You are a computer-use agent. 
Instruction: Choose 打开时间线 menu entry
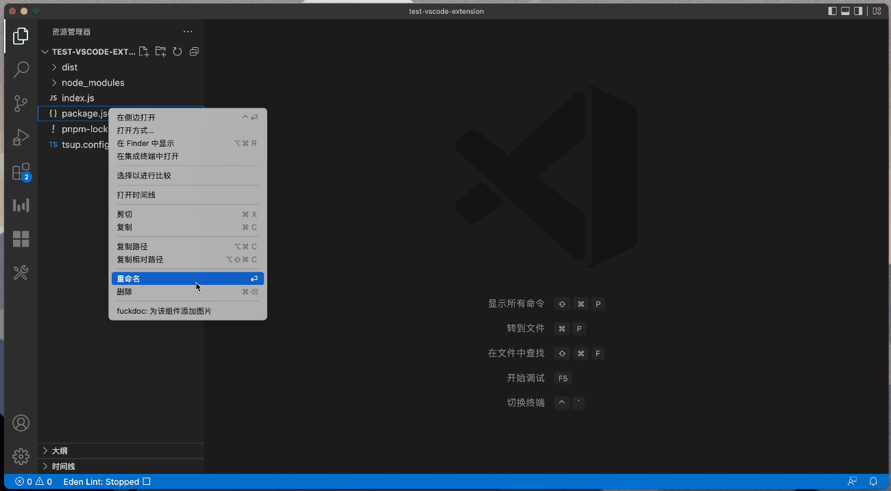click(187, 195)
